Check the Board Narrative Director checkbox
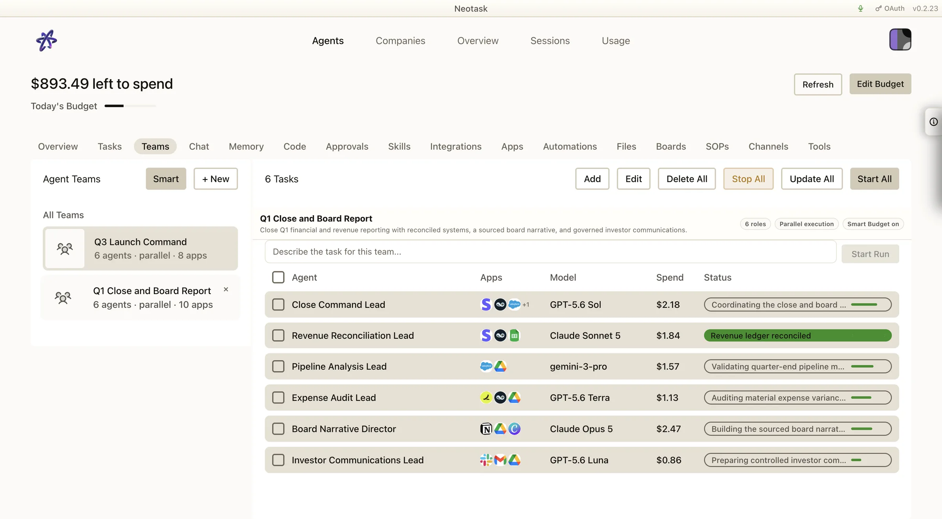The image size is (942, 519). click(278, 429)
